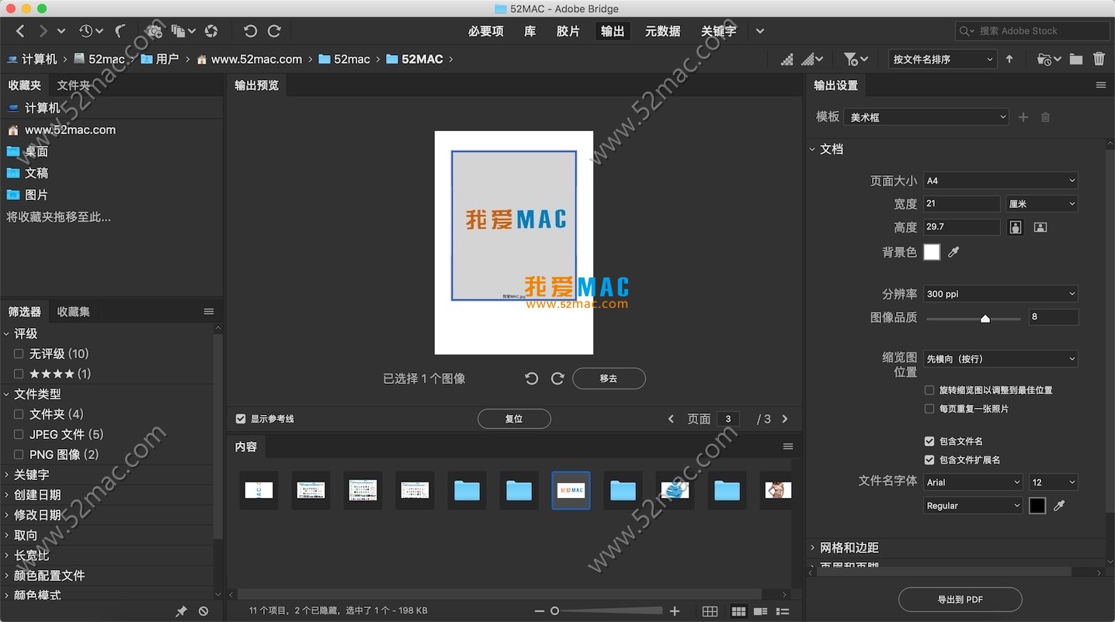Check the four-star rating filter
Image resolution: width=1115 pixels, height=622 pixels.
(19, 374)
